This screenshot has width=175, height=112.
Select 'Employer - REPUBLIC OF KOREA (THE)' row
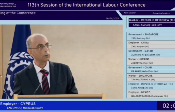[150, 84]
